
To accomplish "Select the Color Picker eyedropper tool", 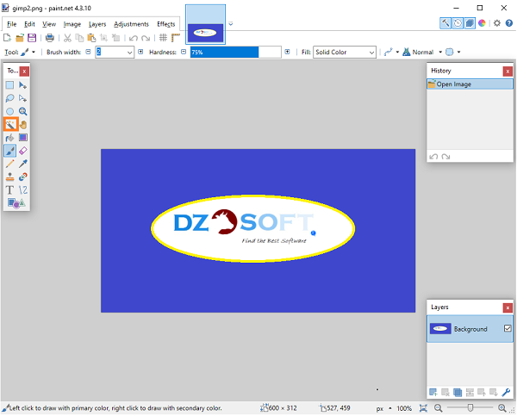I will click(22, 164).
